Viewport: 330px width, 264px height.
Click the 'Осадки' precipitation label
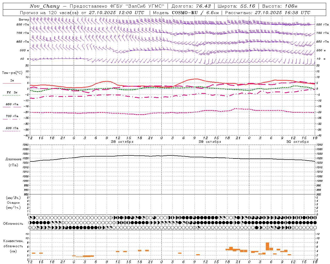(13, 203)
